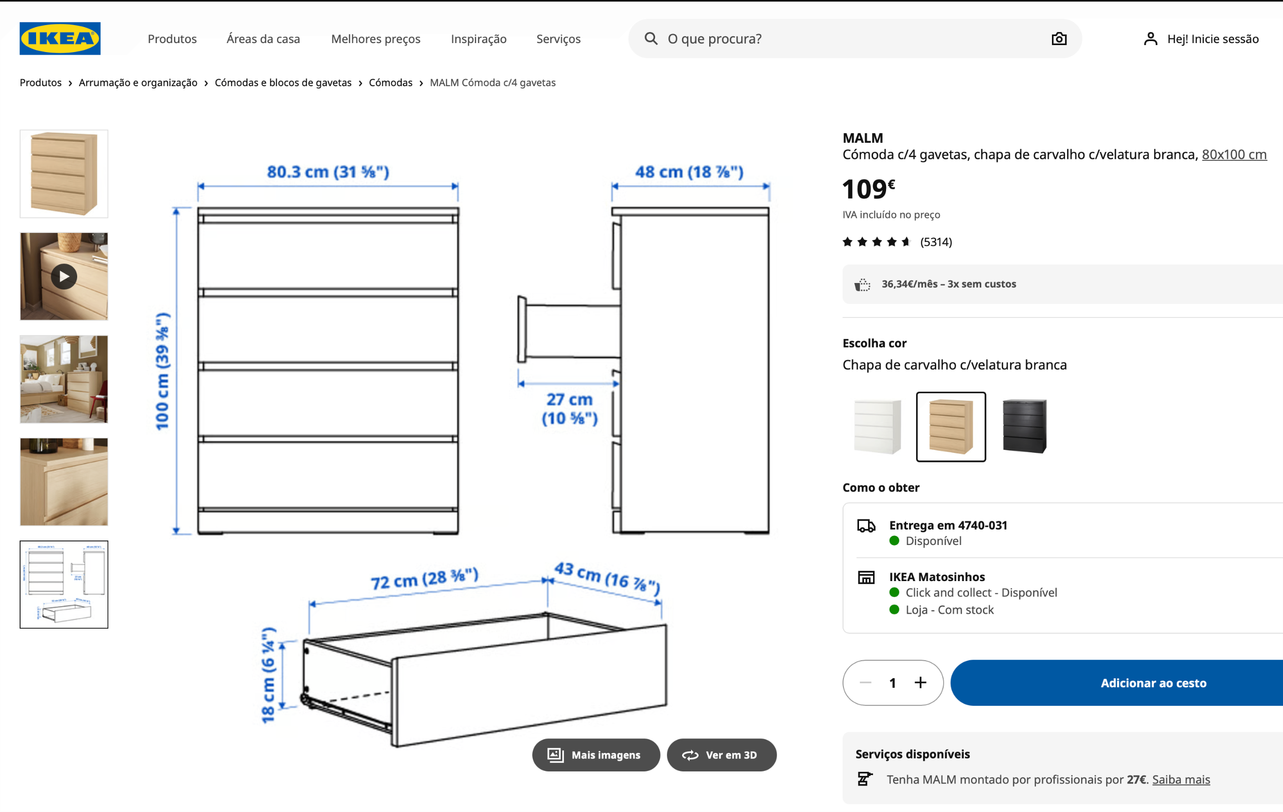Click the MALM product title
This screenshot has height=812, width=1283.
(863, 138)
